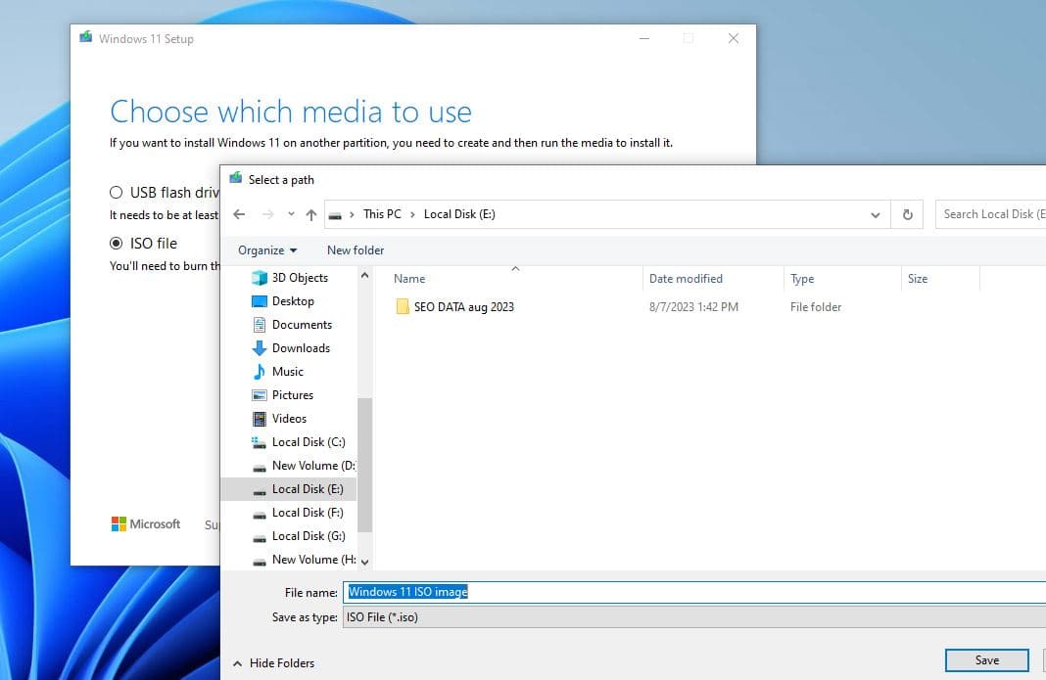Screen dimensions: 1046x680
Task: Open the Downloads folder in the sidebar
Action: click(x=300, y=348)
